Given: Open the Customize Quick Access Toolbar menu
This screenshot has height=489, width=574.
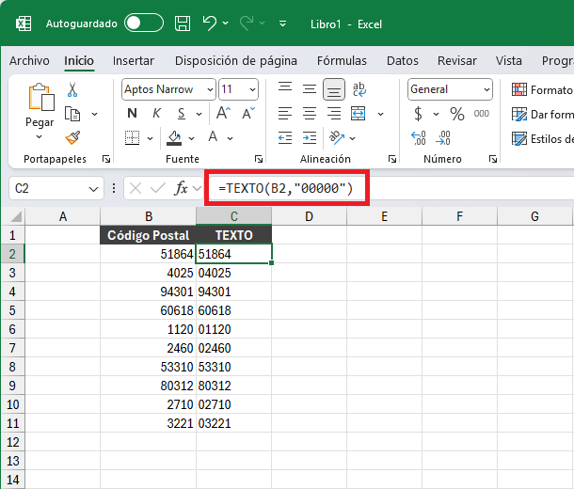Looking at the screenshot, I should tap(282, 24).
